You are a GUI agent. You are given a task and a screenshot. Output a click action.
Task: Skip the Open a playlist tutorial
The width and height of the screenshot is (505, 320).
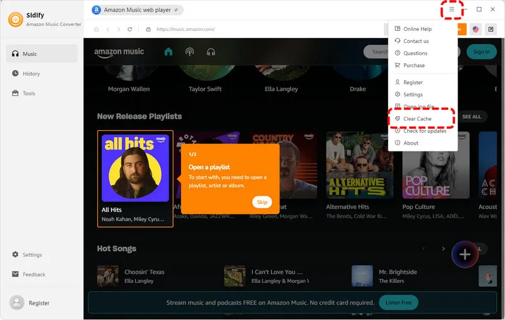[x=262, y=202]
